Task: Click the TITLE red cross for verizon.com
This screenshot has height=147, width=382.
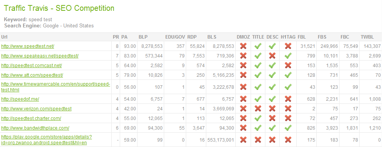Action: pyautogui.click(x=258, y=108)
